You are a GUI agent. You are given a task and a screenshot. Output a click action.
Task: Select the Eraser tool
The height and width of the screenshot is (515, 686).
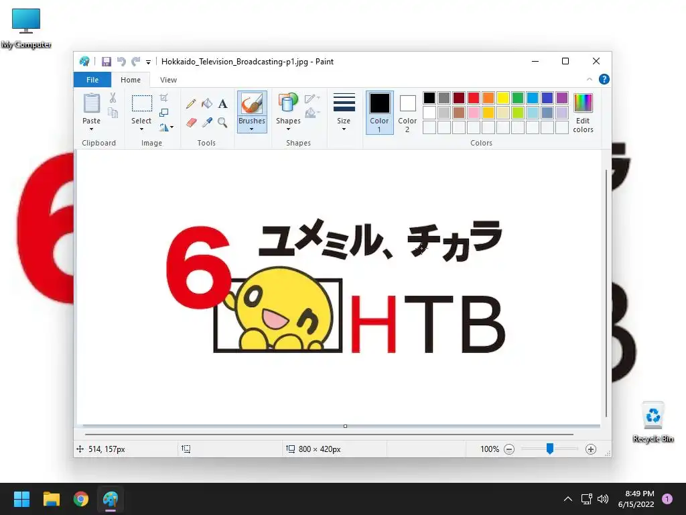pyautogui.click(x=191, y=122)
